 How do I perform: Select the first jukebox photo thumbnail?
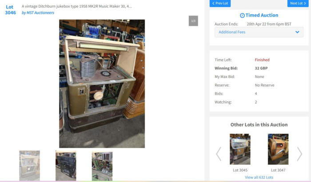[30, 166]
